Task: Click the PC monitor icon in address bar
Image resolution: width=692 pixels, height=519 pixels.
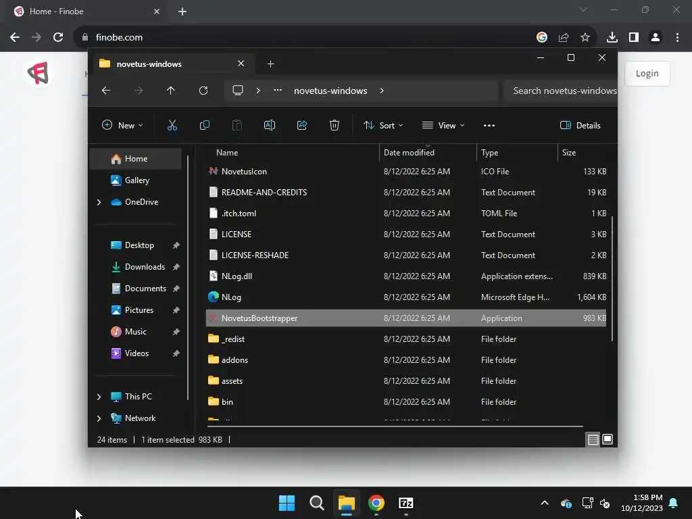Action: 238,91
